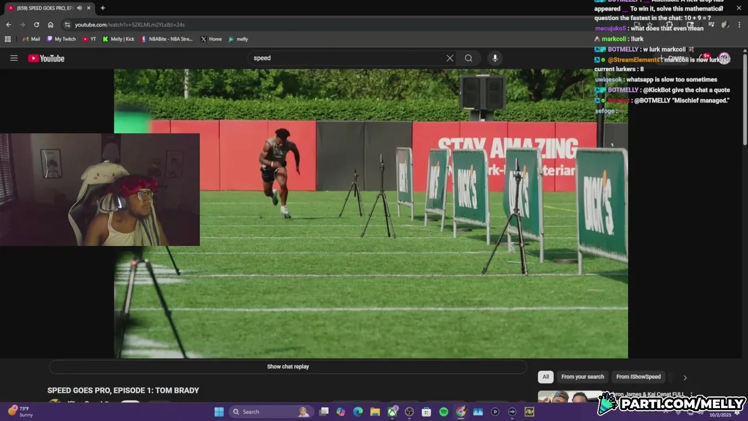Open Microsoft Edge from taskbar

pyautogui.click(x=358, y=412)
